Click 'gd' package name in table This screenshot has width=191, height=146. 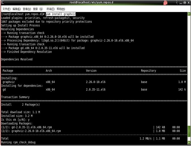click(x=4, y=90)
